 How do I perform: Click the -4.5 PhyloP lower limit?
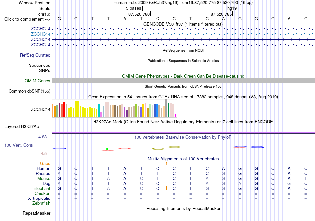pos(43,154)
